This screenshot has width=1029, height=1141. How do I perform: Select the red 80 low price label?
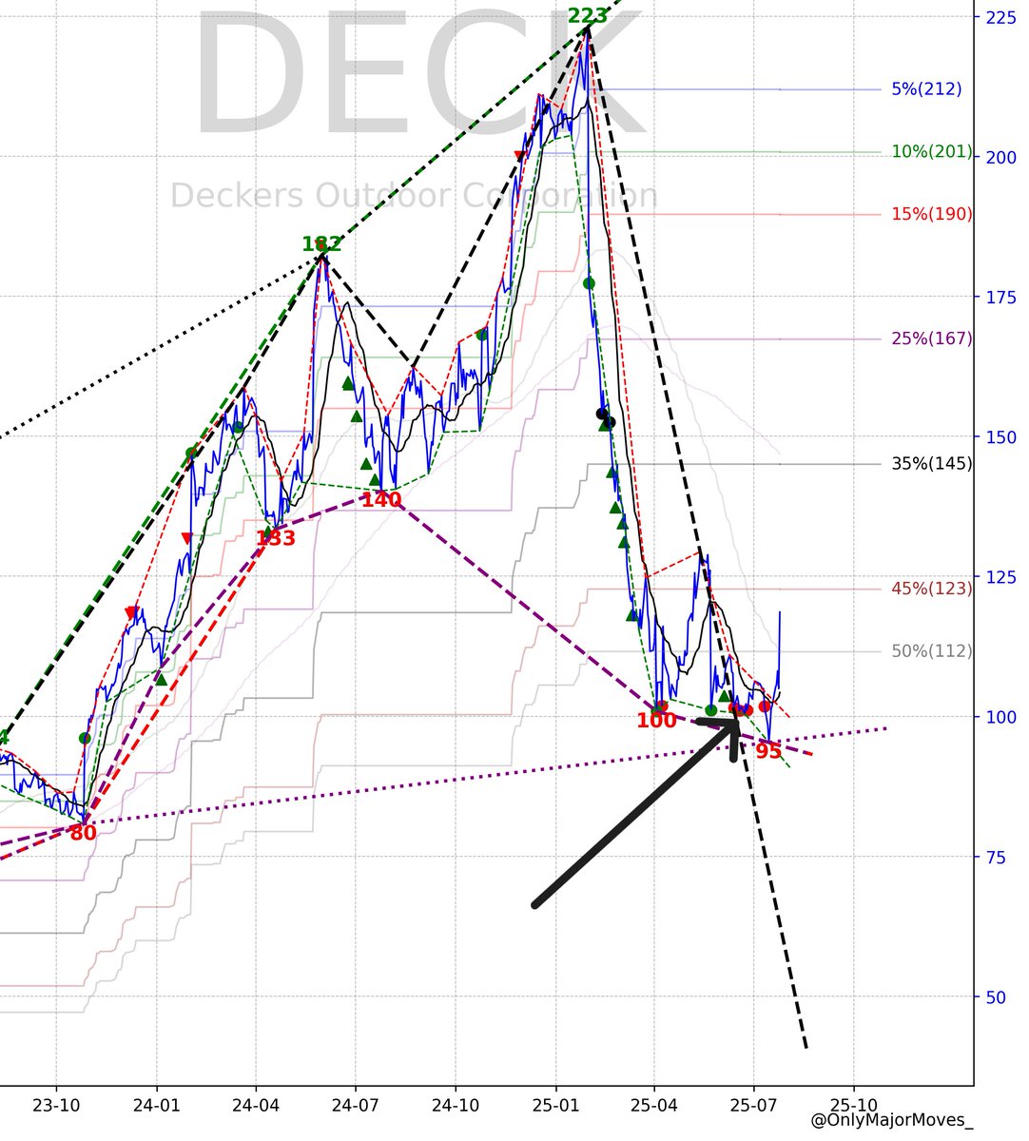click(x=83, y=833)
